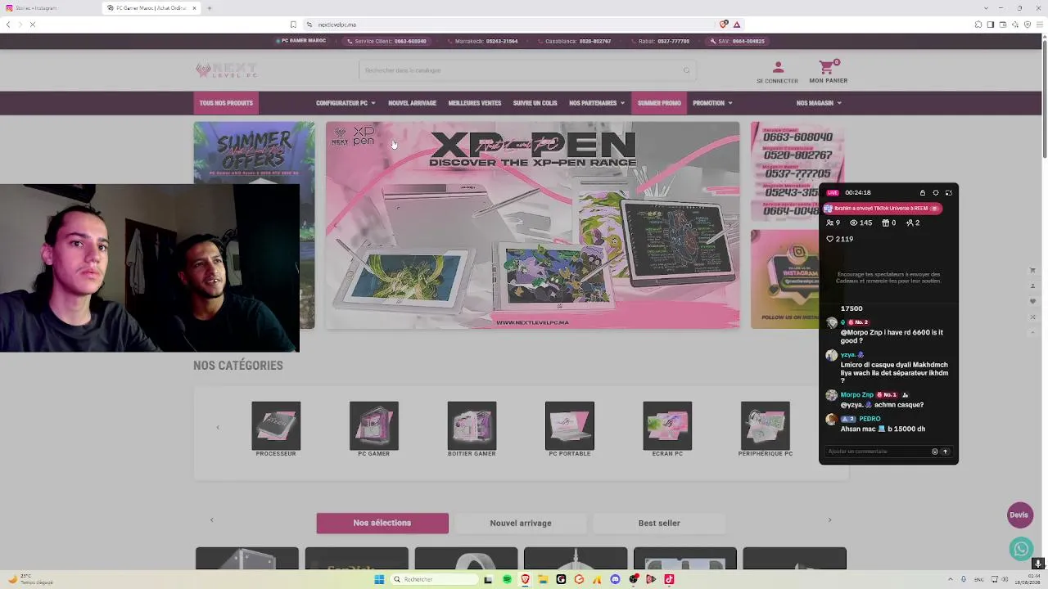The image size is (1048, 589).
Task: Click the lock icon in TikTok live panel
Action: [x=923, y=193]
